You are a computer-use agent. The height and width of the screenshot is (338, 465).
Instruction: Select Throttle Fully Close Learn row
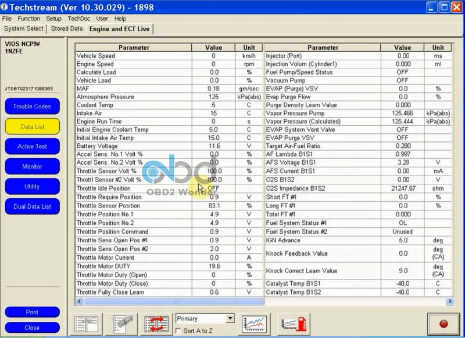[169, 292]
